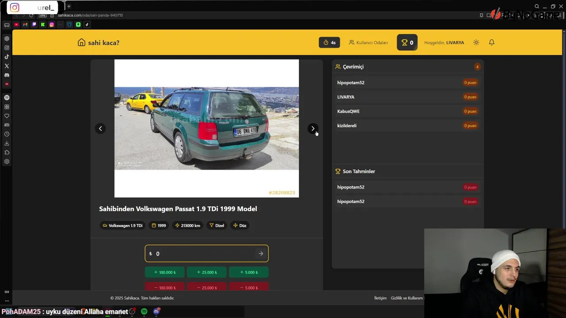Reload the page
This screenshot has width=566, height=318.
(x=31, y=15)
